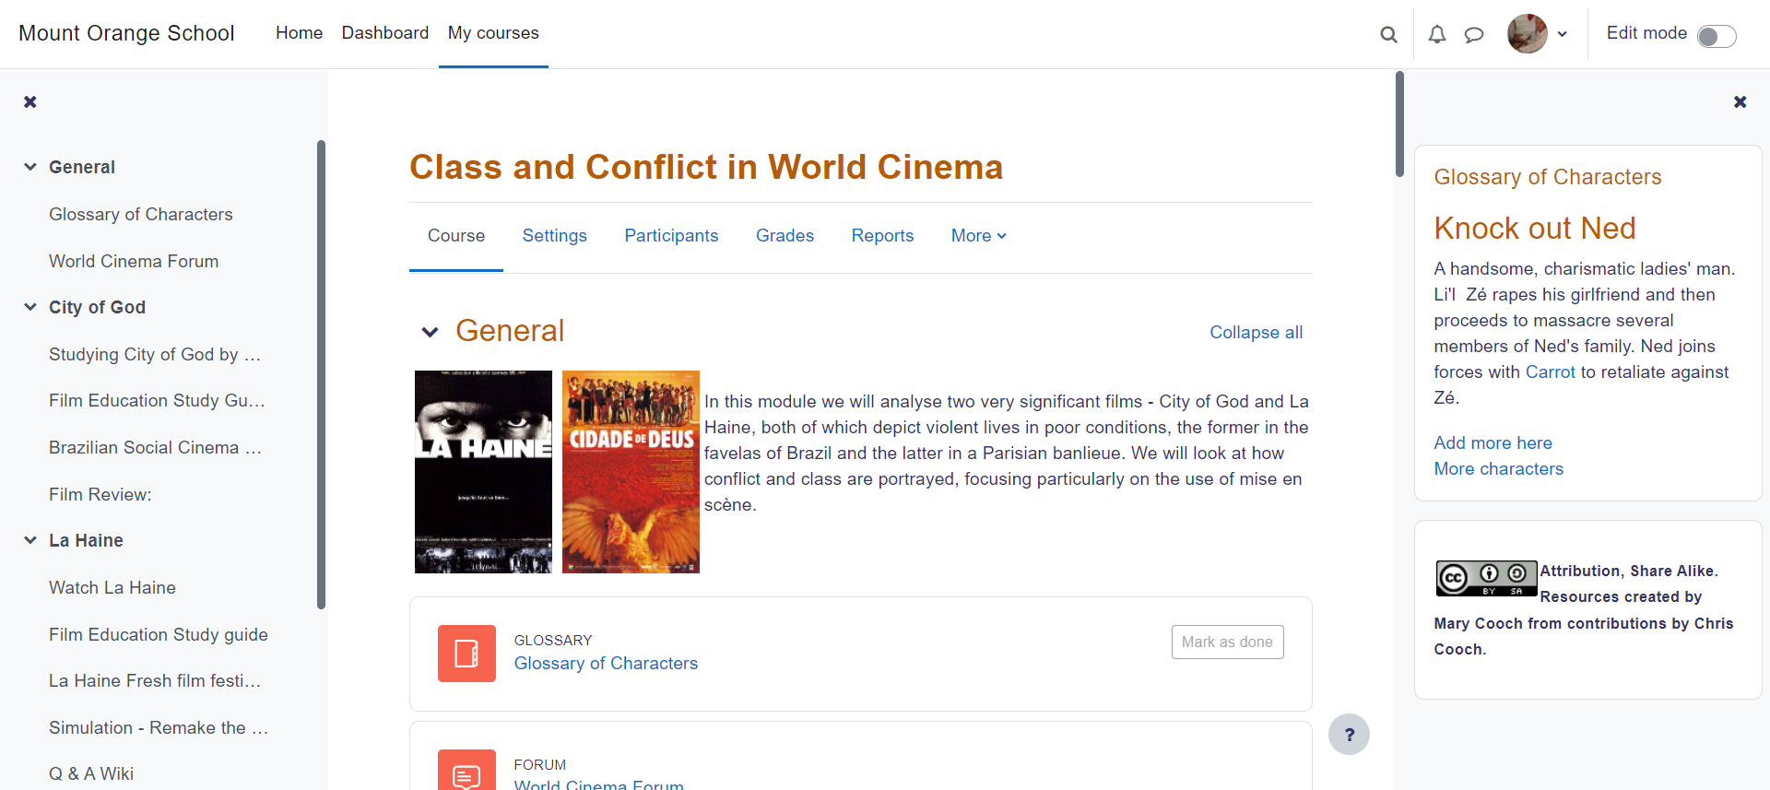Collapse the City of God sidebar section
Viewport: 1770px width, 790px height.
[30, 307]
